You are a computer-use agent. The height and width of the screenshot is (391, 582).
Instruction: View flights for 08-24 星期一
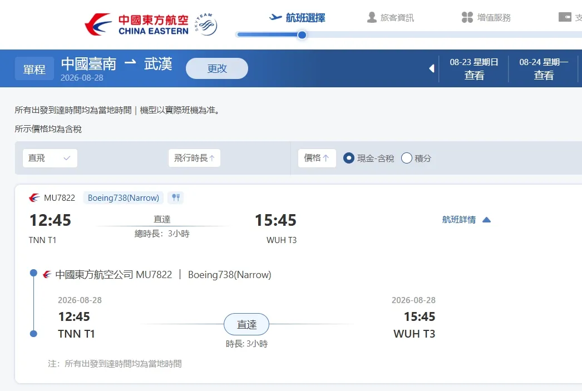[544, 68]
